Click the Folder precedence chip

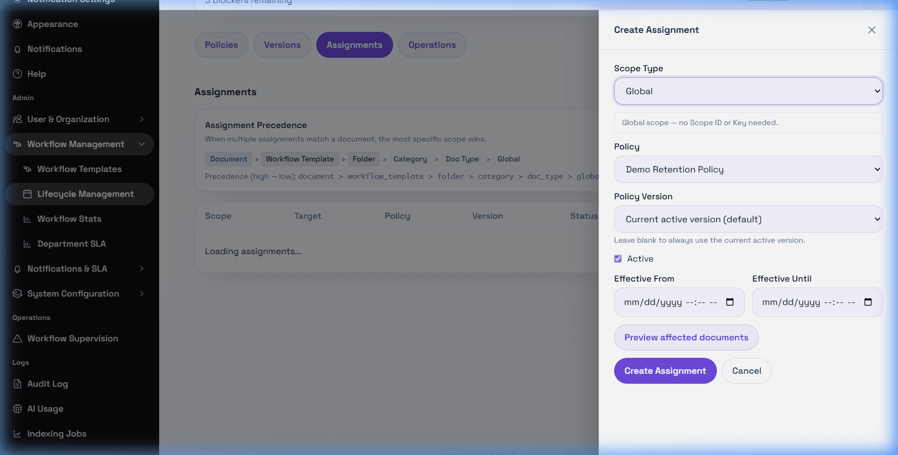(x=364, y=159)
